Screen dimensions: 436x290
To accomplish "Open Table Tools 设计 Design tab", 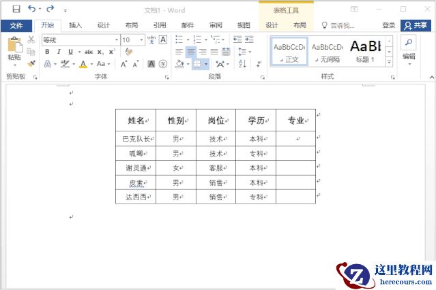I will click(272, 25).
